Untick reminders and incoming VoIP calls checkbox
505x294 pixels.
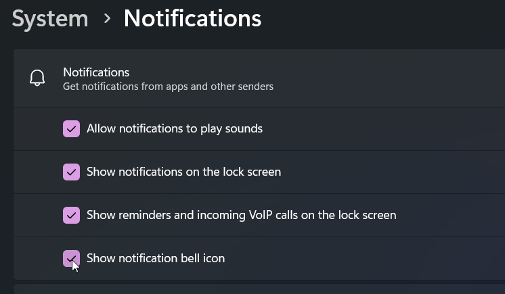(x=71, y=215)
